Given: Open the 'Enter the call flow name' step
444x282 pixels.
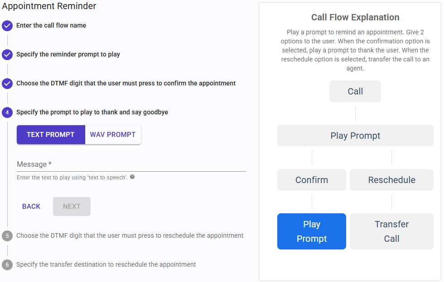Looking at the screenshot, I should click(x=51, y=26).
